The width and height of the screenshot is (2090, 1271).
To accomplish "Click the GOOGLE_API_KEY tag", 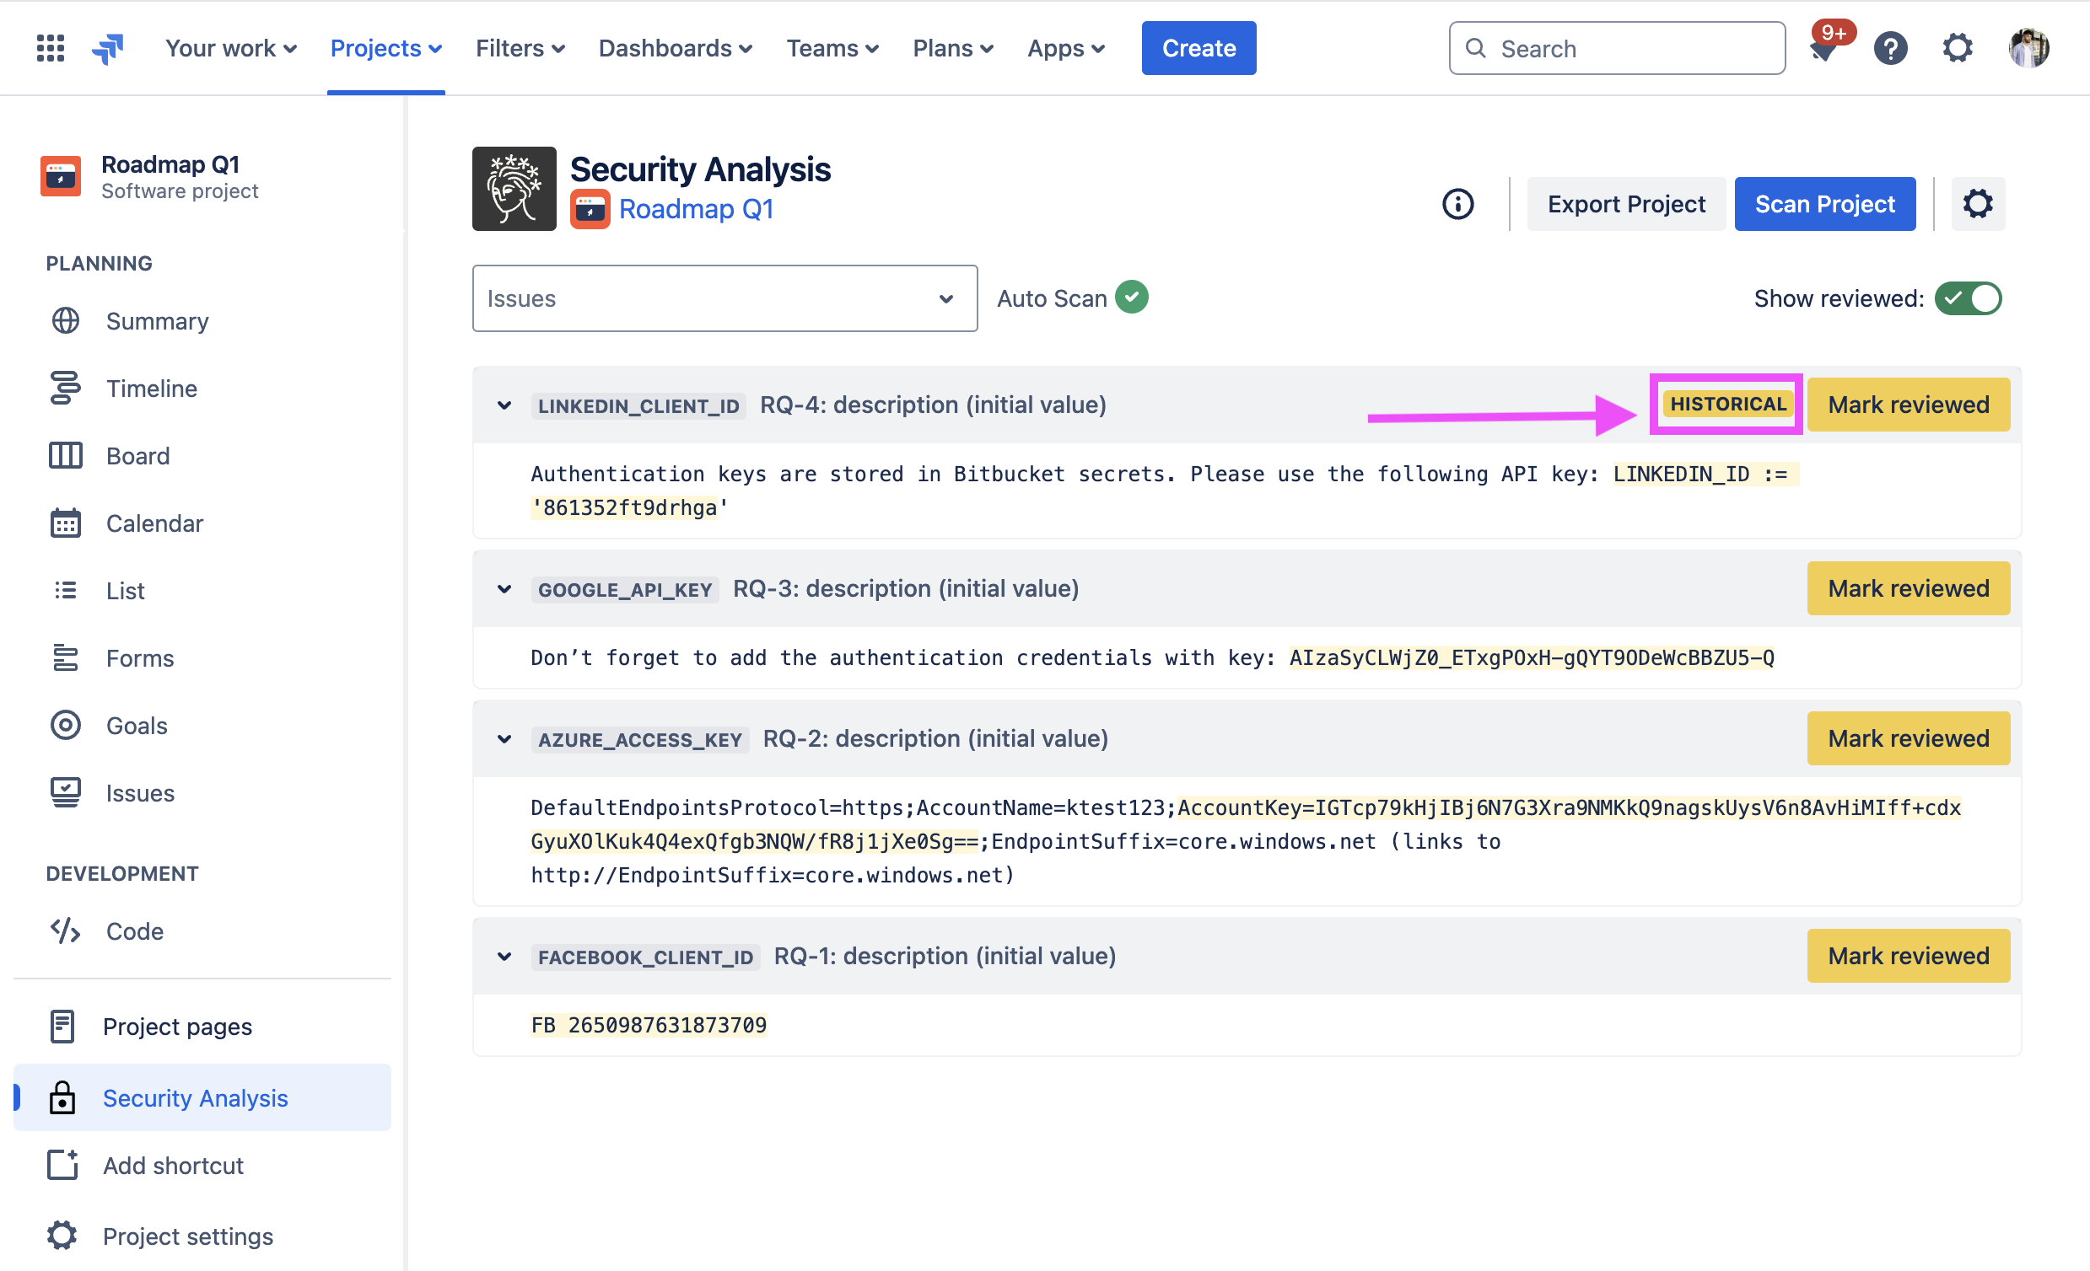I will [x=625, y=590].
